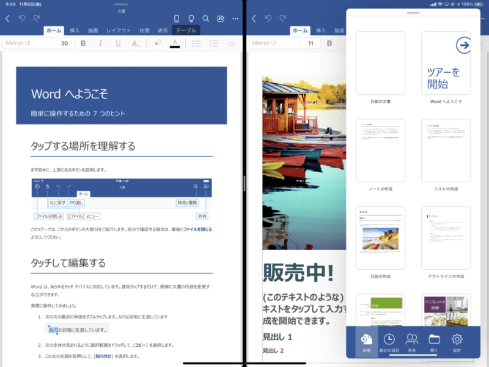Open font size 30 box
This screenshot has height=367, width=489.
[65, 43]
